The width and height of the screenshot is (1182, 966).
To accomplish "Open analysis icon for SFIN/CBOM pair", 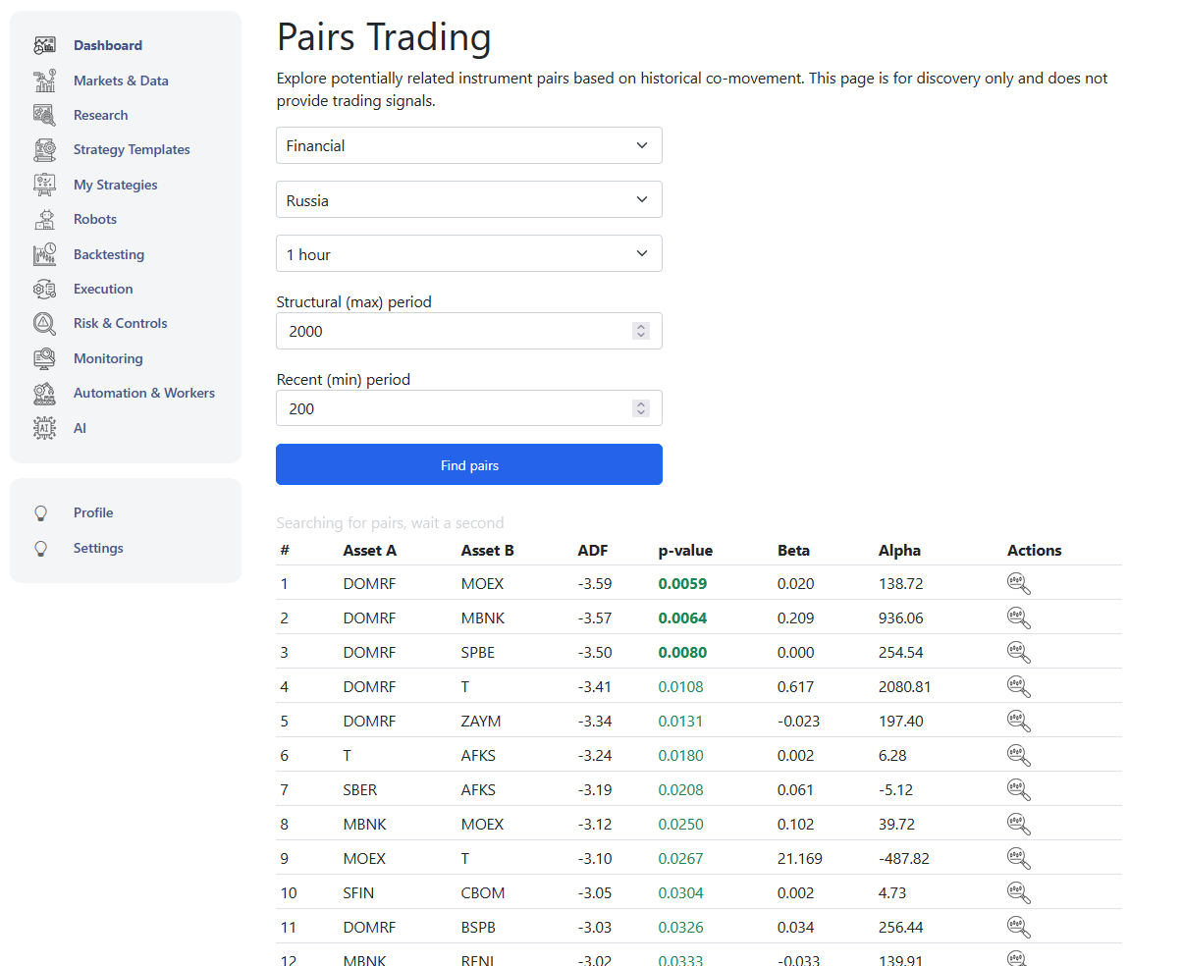I will (1018, 893).
